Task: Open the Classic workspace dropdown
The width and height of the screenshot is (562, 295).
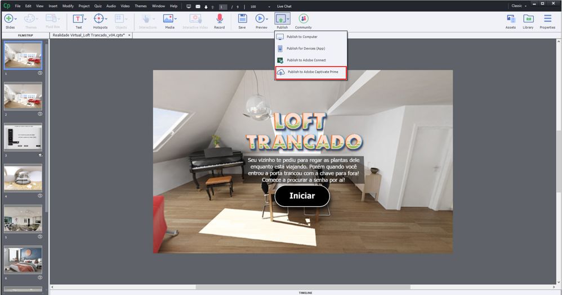Action: (x=518, y=6)
